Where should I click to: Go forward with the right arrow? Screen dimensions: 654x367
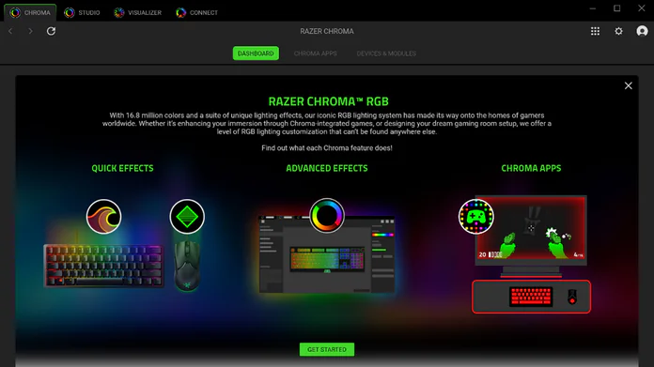[x=30, y=31]
